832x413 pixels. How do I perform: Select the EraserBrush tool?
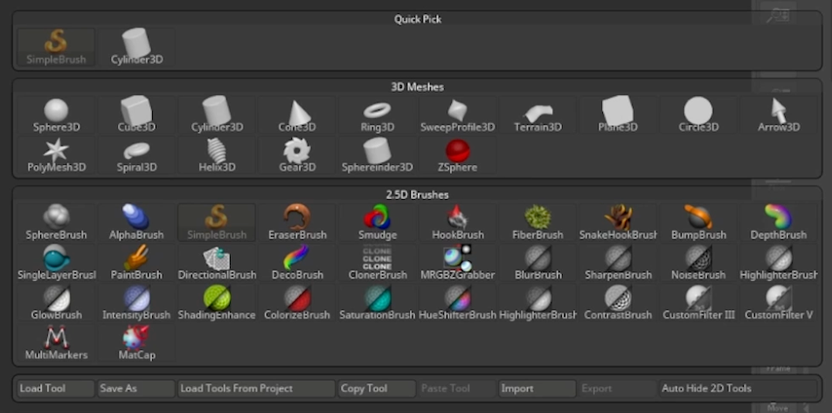[x=297, y=223]
